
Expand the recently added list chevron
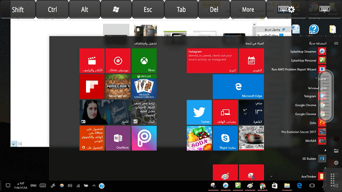[316, 78]
